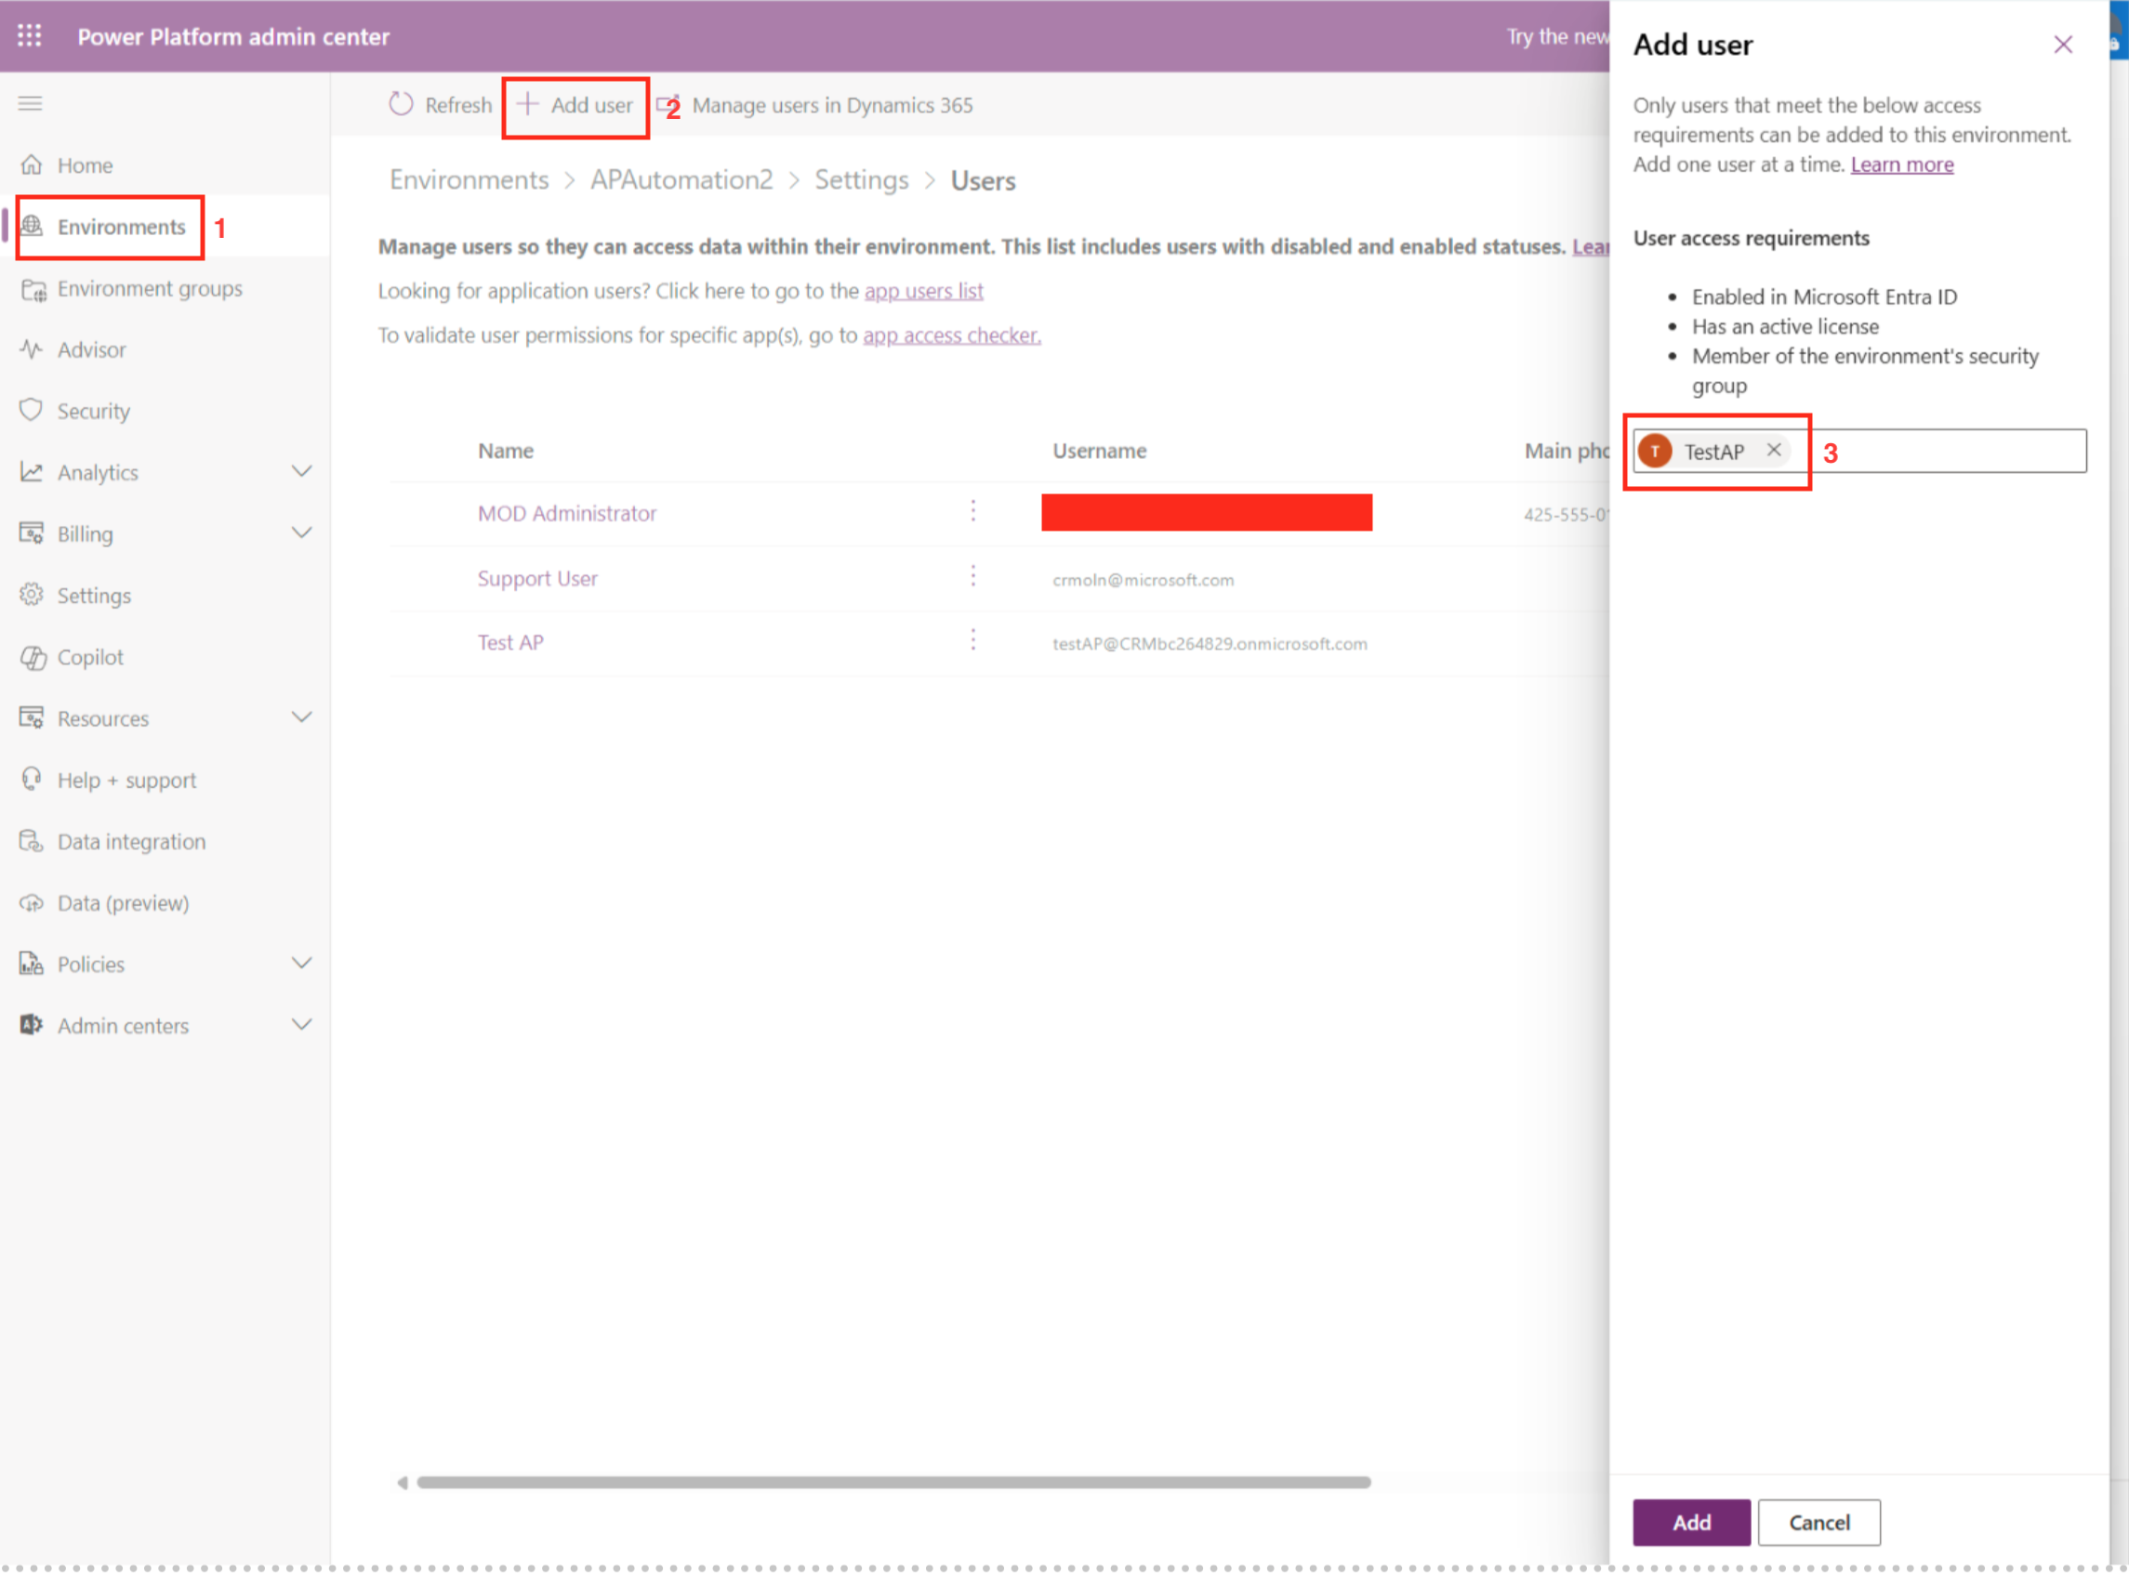The height and width of the screenshot is (1576, 2129).
Task: Navigate to Environment groups menu item
Action: 149,287
